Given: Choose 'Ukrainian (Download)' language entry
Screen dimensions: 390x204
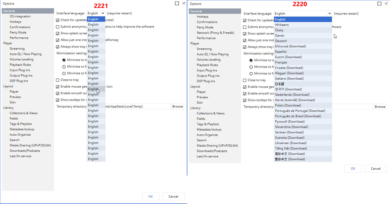Looking at the screenshot, I should (x=291, y=143).
